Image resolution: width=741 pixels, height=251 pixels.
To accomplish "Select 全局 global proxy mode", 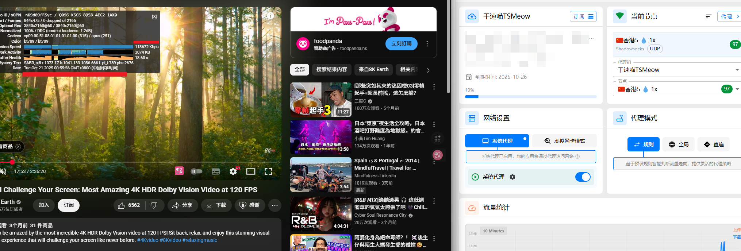I will 679,144.
